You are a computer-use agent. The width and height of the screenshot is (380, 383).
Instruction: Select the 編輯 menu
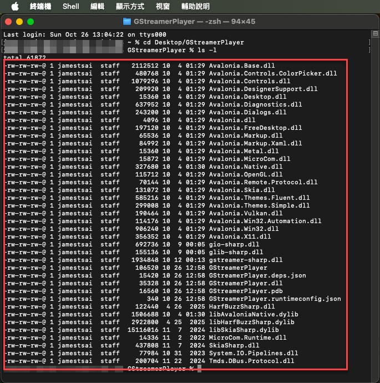coord(97,6)
